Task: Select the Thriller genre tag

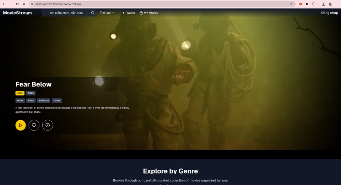Action: 57,101
